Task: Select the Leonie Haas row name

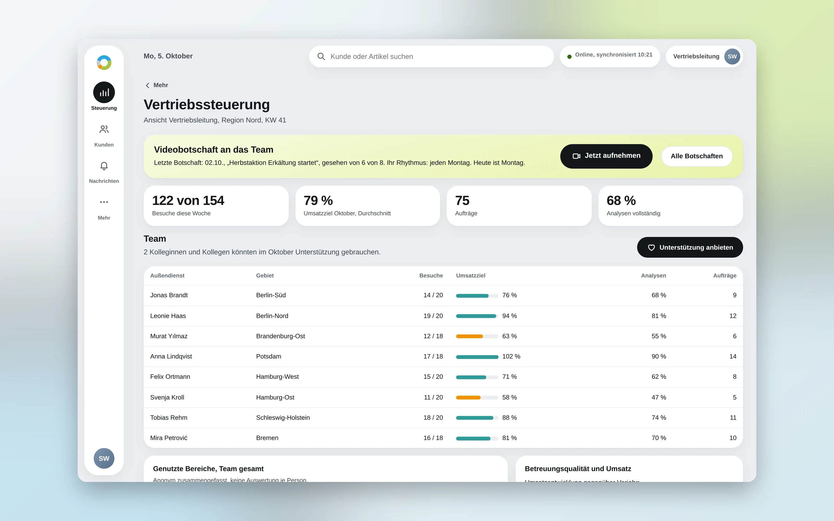Action: pos(168,316)
